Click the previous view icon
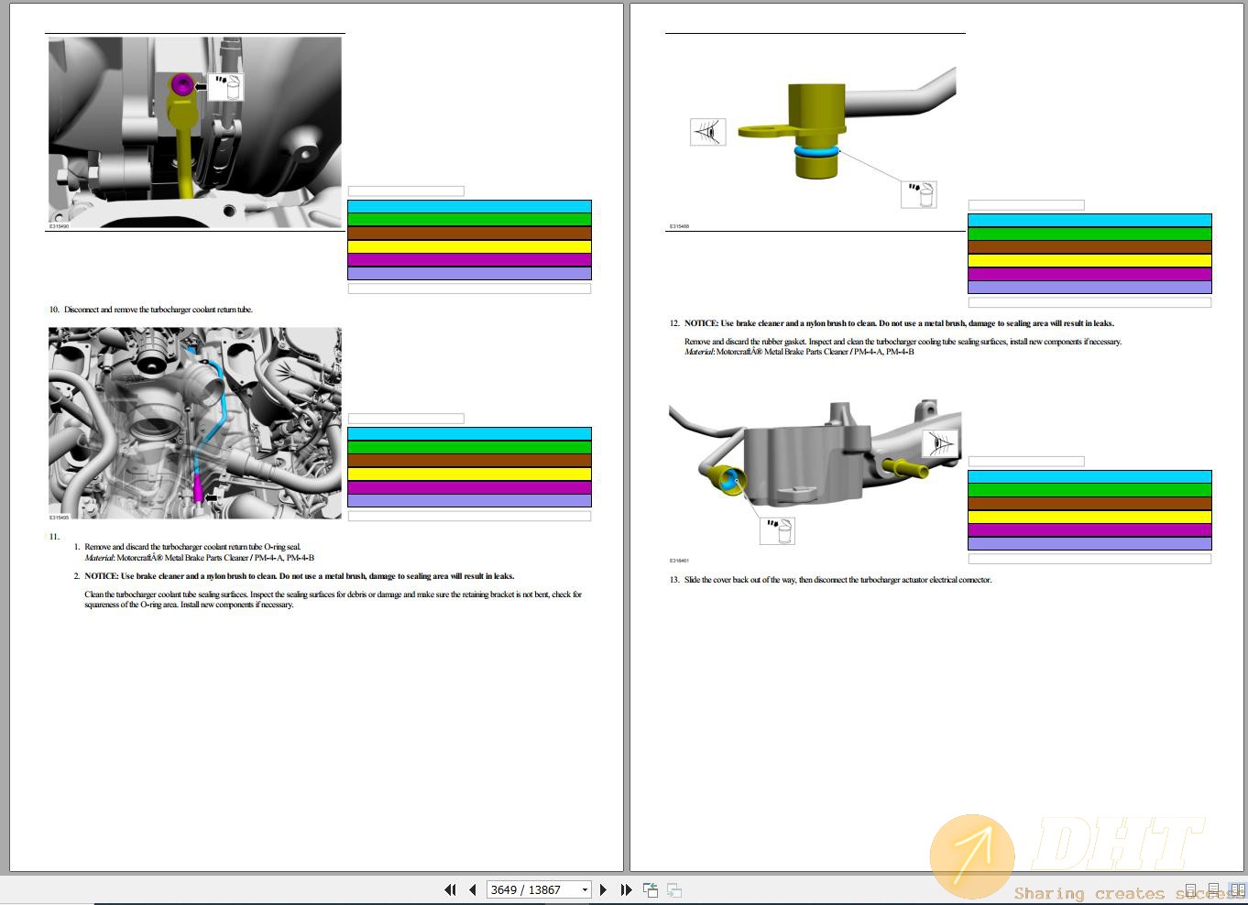Viewport: 1248px width, 905px height. point(651,889)
